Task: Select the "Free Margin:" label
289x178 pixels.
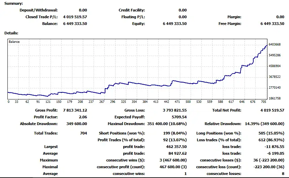Action: [x=230, y=24]
